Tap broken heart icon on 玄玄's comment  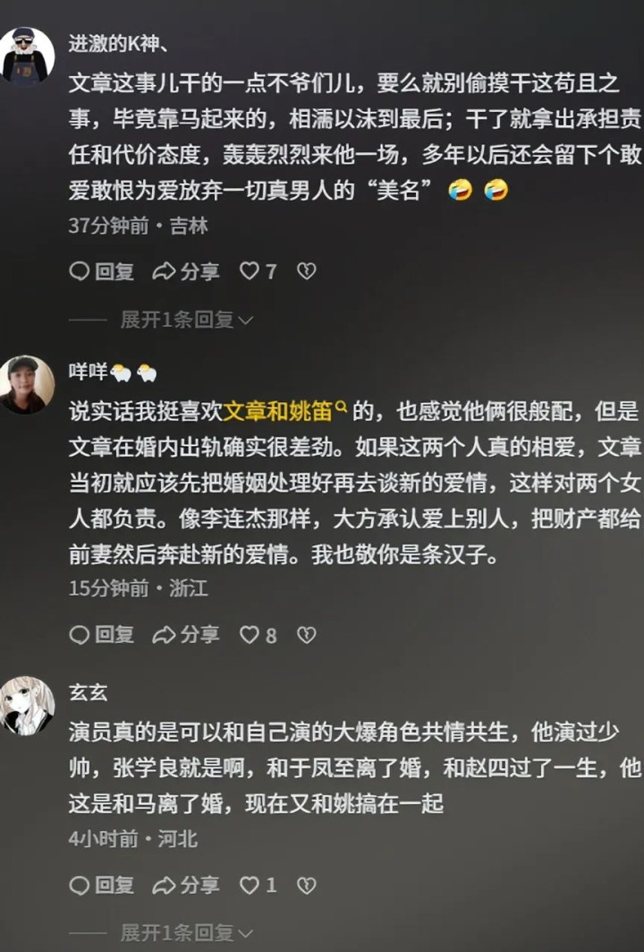pyautogui.click(x=306, y=885)
